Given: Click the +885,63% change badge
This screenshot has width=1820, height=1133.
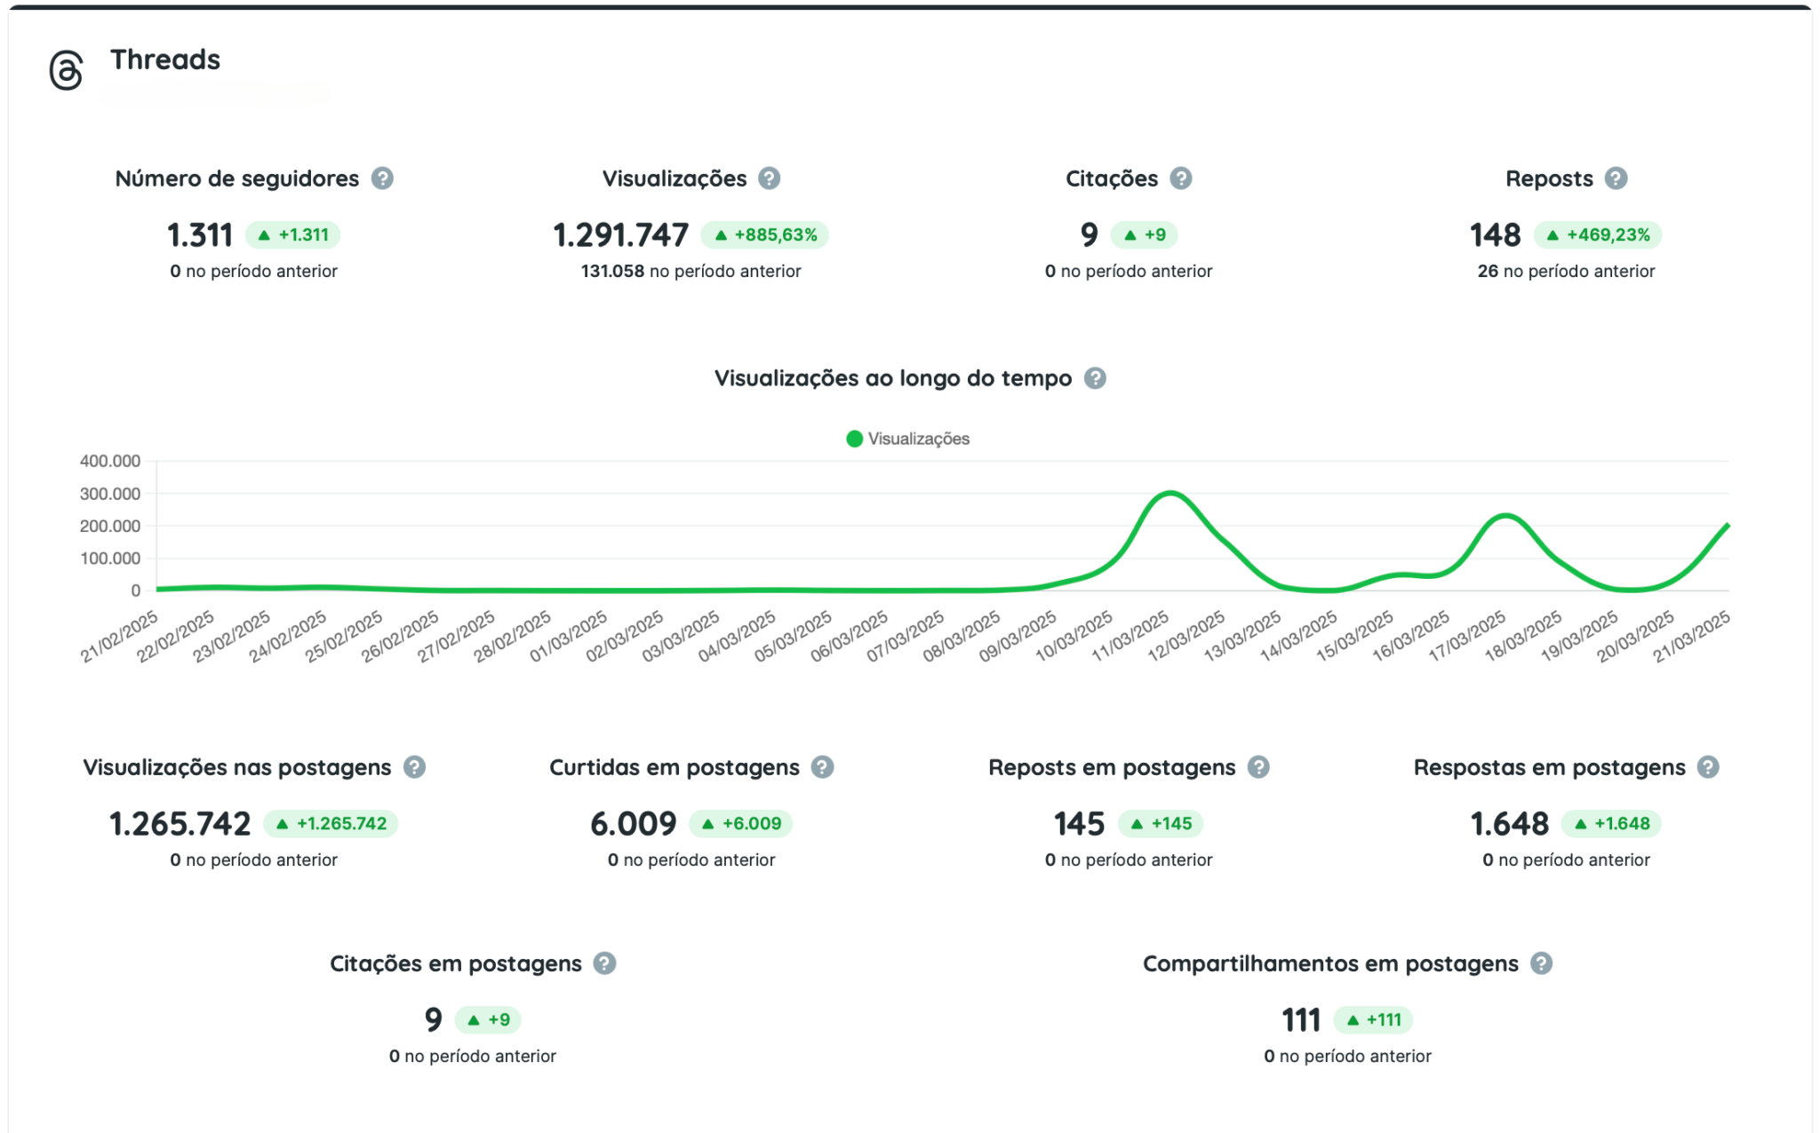Looking at the screenshot, I should pos(765,235).
